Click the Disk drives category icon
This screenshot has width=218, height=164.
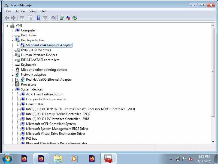tap(17, 35)
